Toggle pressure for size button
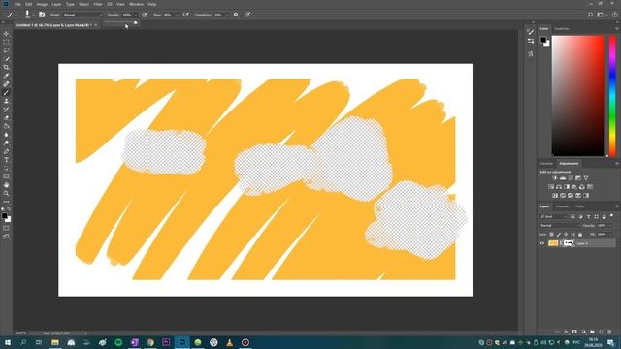 coord(247,15)
